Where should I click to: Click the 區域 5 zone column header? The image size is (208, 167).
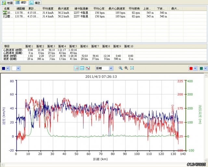coord(73,46)
